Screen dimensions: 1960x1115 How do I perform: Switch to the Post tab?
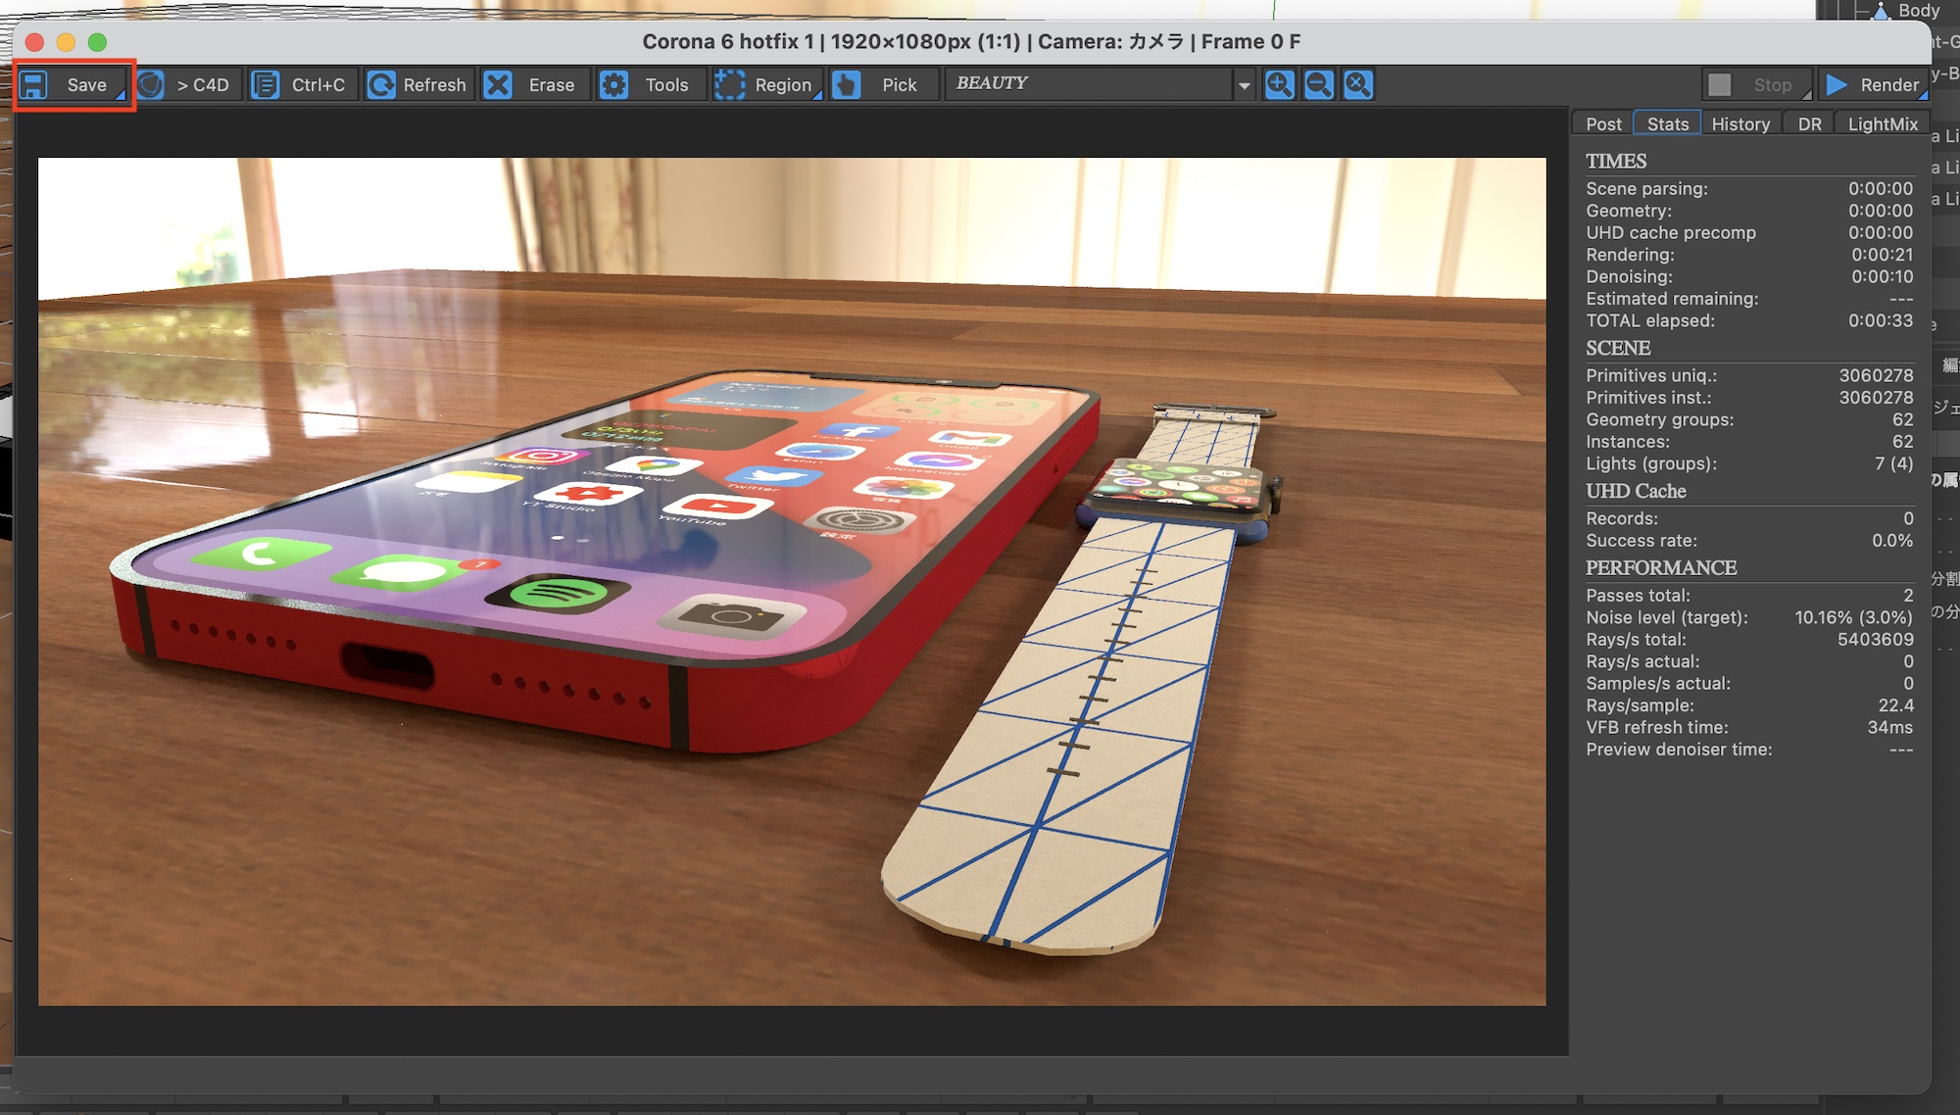(1603, 124)
